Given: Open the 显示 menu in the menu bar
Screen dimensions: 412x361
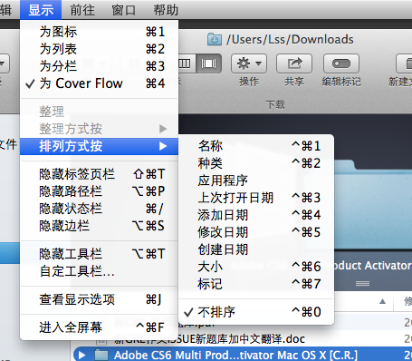Looking at the screenshot, I should click(41, 10).
